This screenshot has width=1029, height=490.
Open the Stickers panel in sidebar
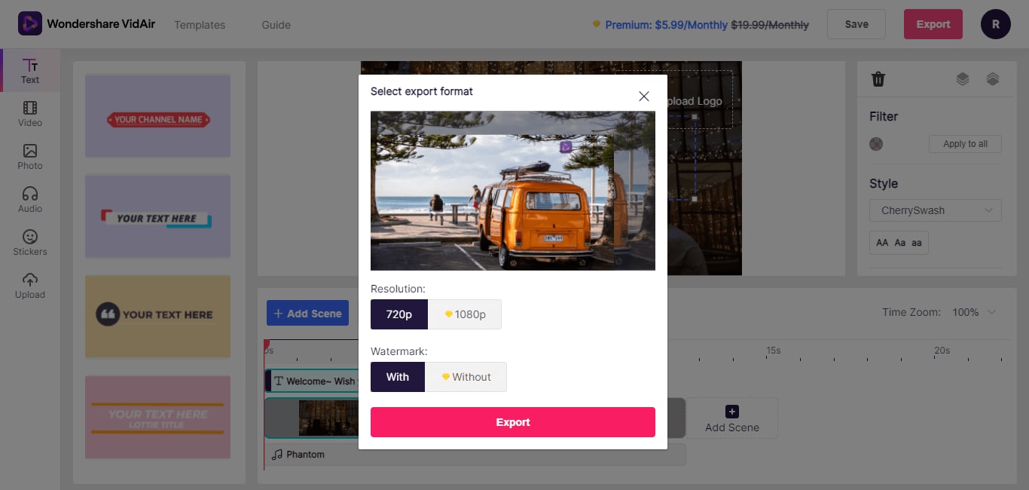pos(30,243)
